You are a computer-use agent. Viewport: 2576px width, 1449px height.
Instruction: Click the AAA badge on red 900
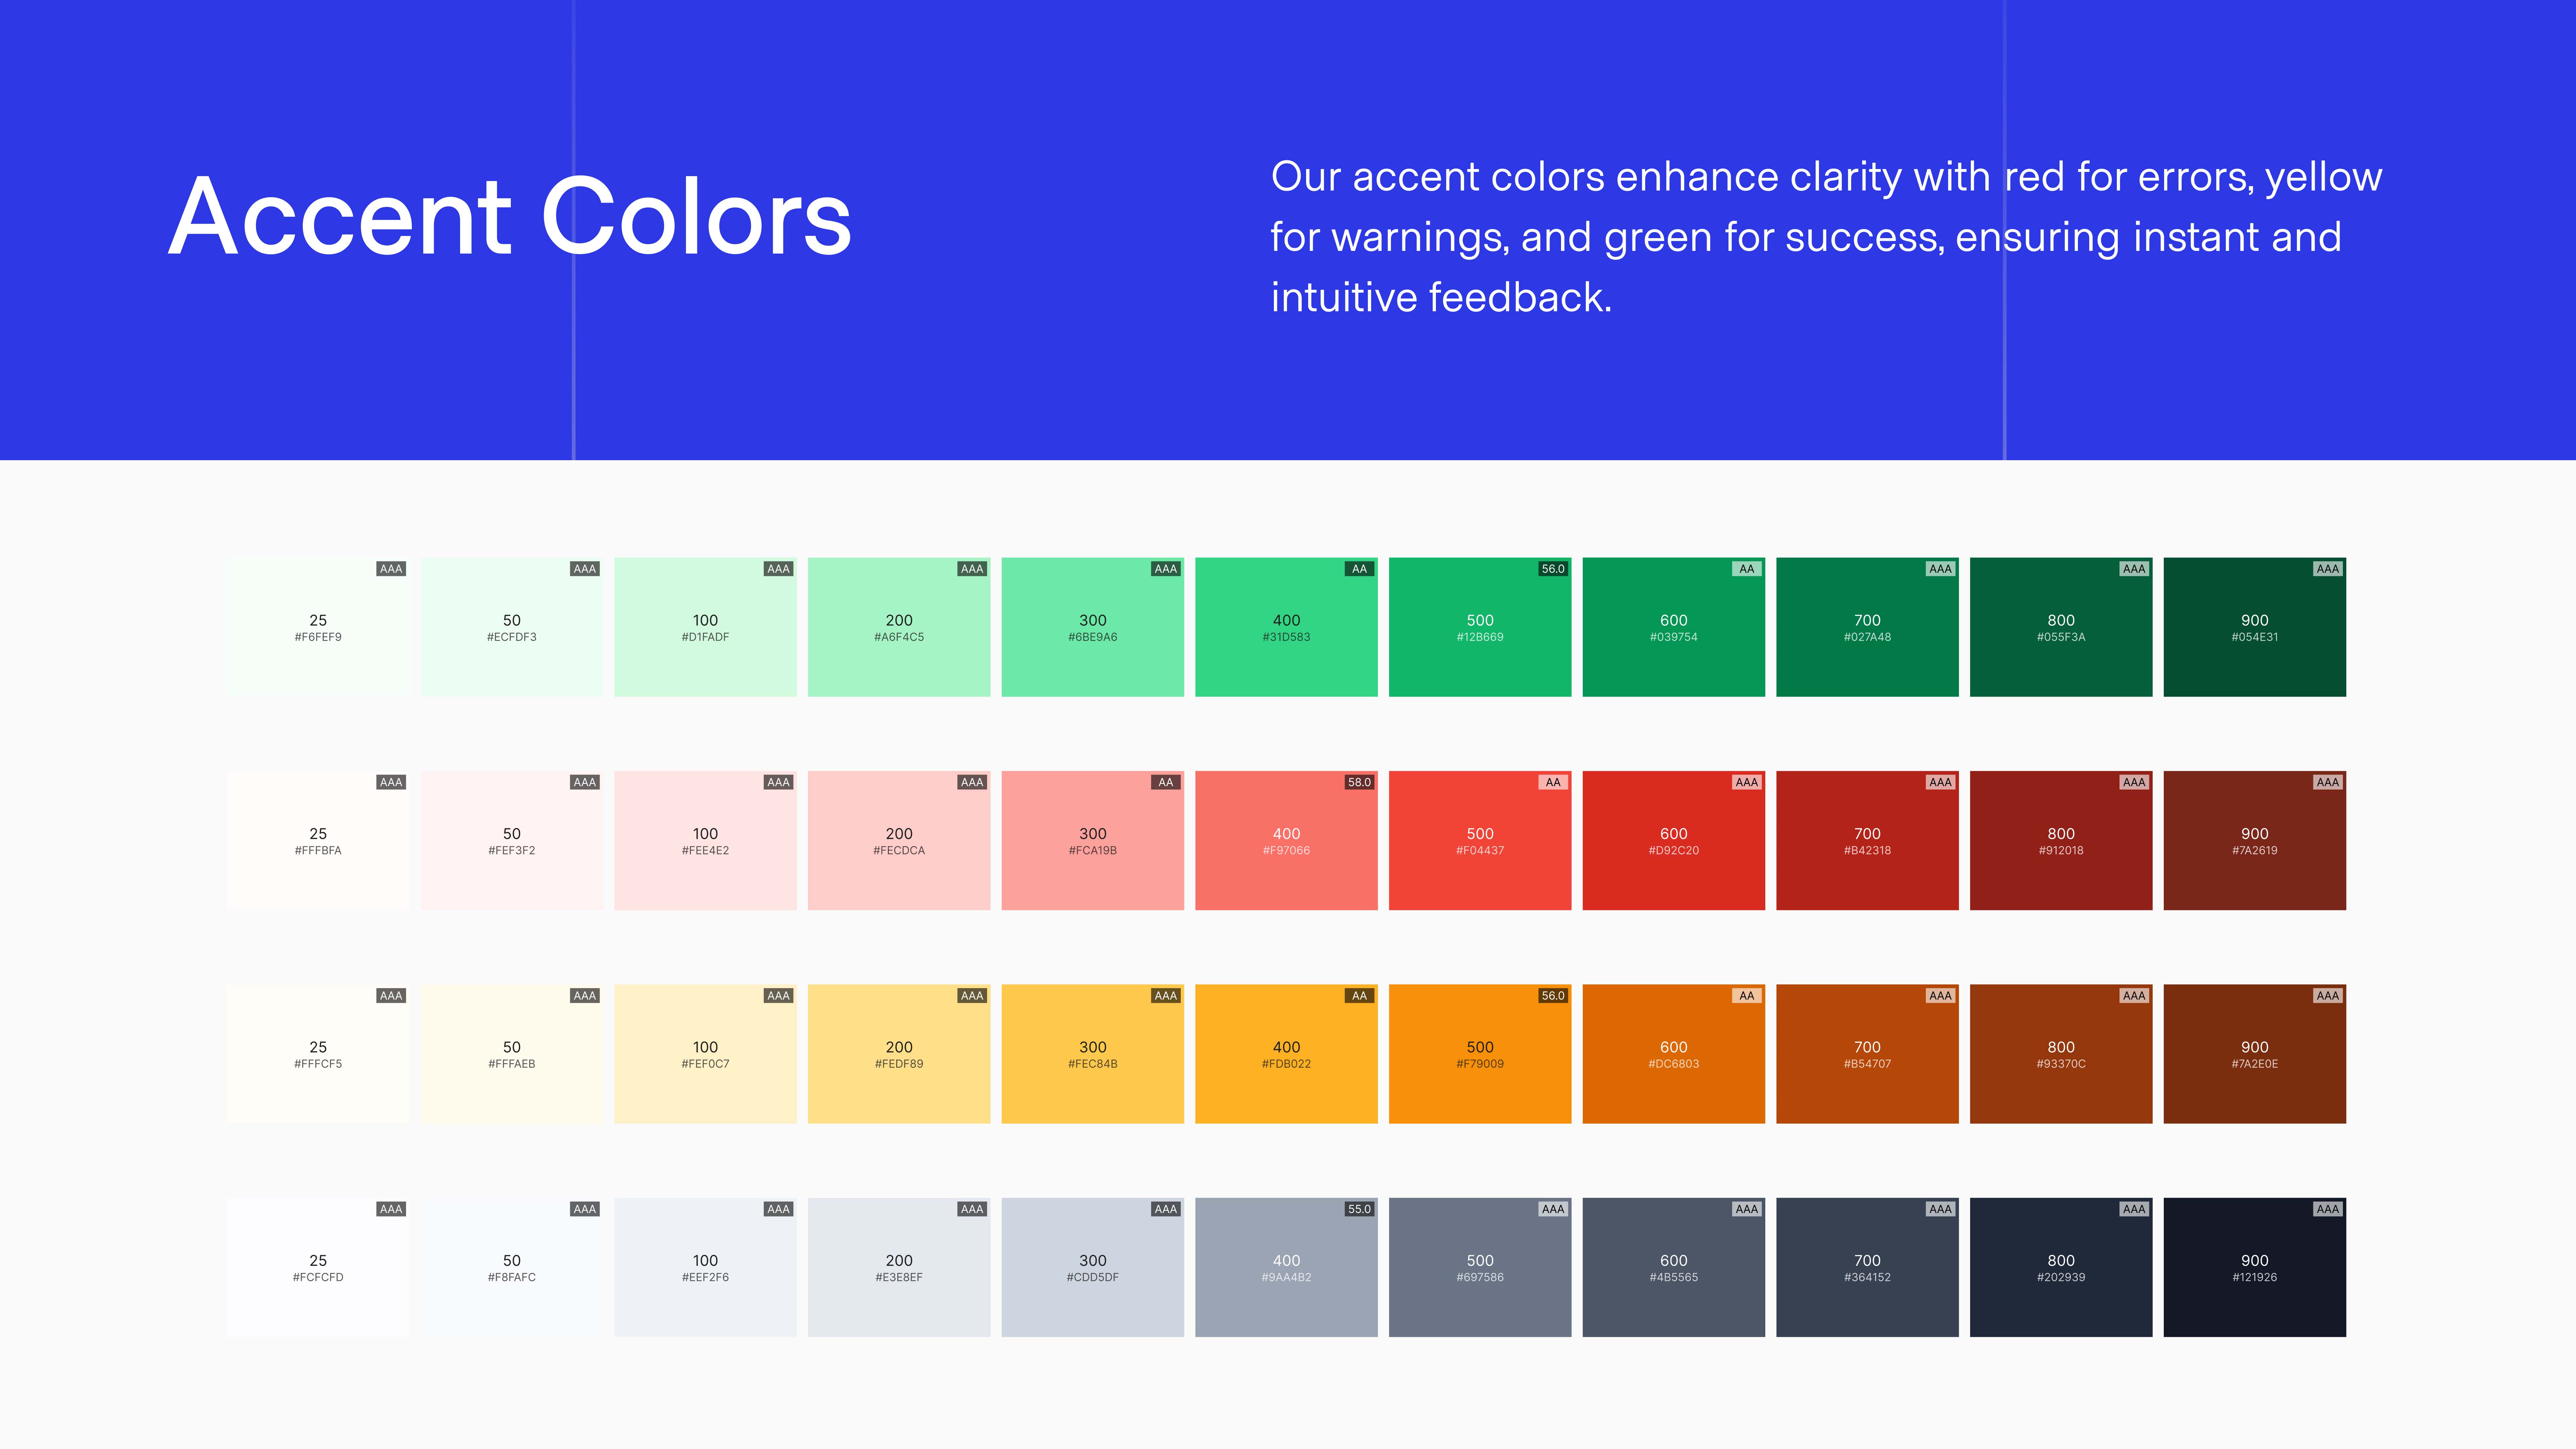[x=2328, y=782]
